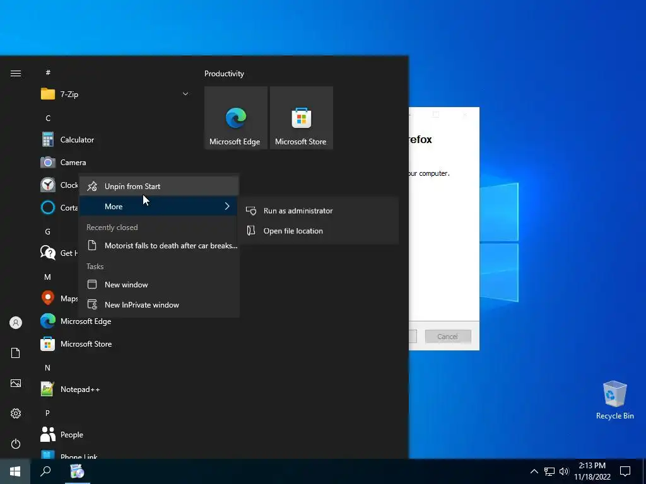Open the 7-Zip folder

click(x=115, y=95)
